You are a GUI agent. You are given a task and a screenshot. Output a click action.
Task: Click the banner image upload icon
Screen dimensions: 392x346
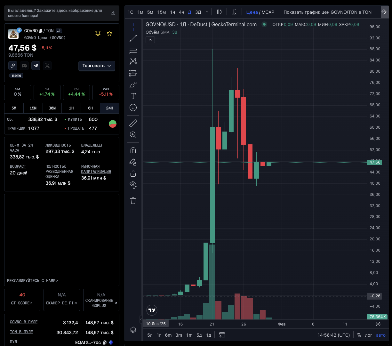point(113,13)
